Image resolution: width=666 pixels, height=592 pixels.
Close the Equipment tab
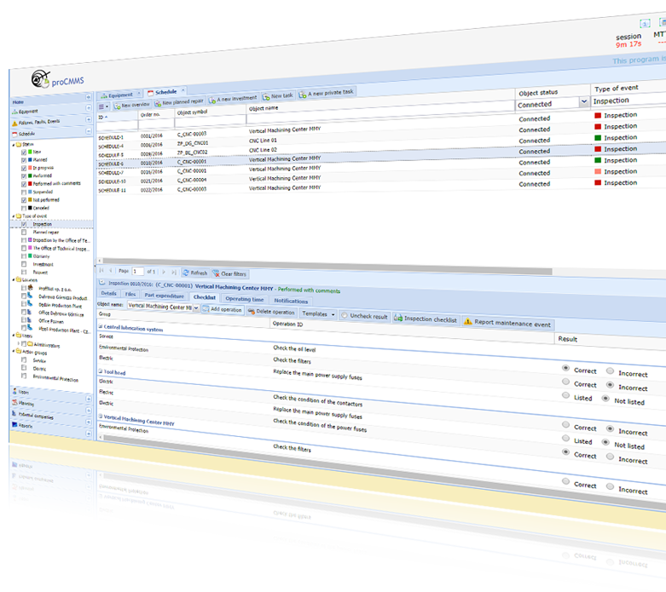click(x=139, y=94)
